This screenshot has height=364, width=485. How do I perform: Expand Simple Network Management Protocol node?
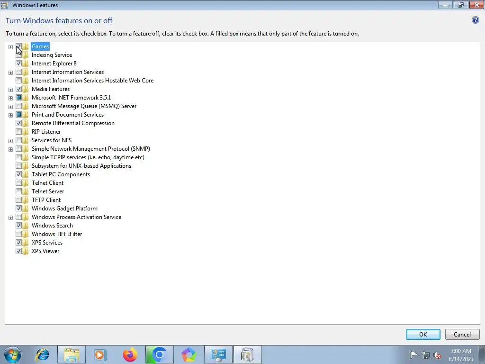10,149
